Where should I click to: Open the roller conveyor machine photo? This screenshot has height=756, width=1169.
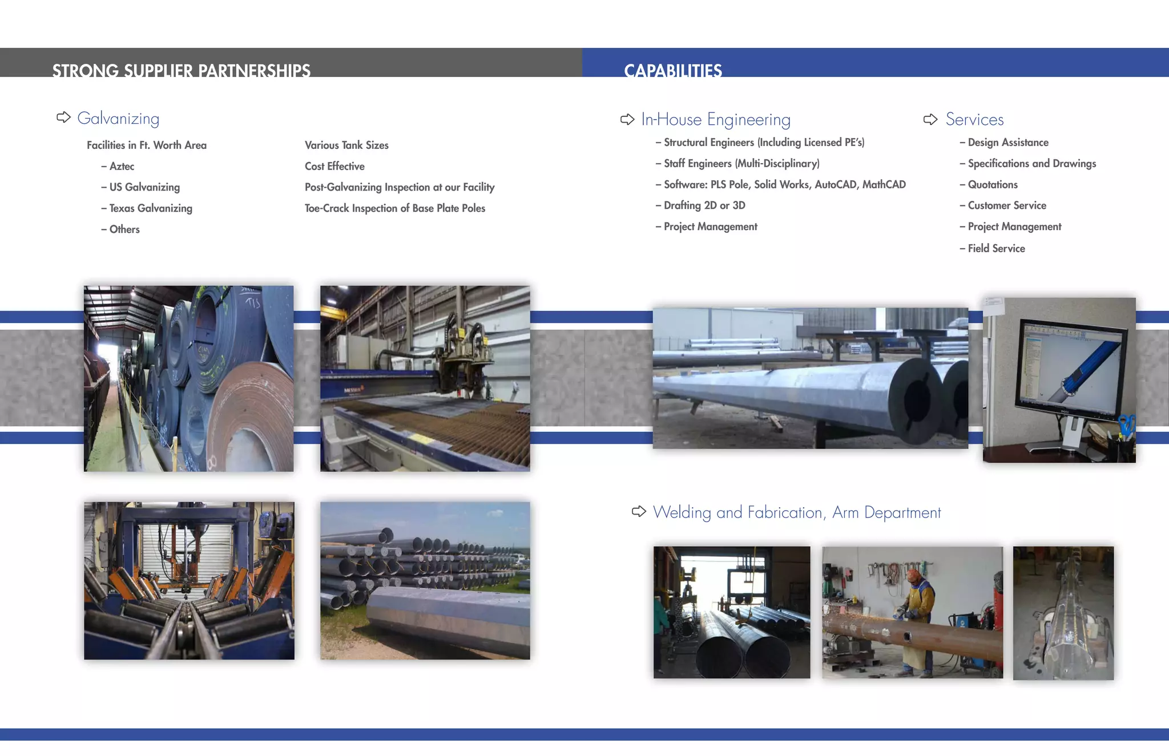point(189,580)
